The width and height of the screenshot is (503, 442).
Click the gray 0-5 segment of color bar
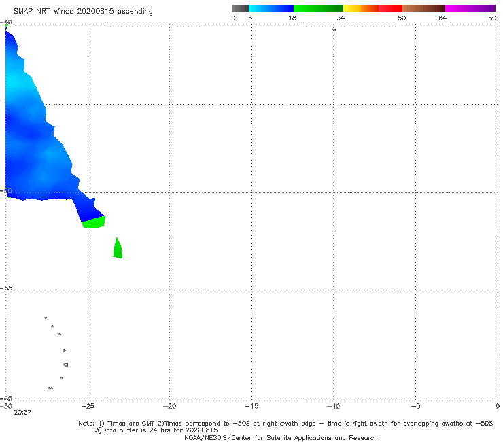(240, 8)
